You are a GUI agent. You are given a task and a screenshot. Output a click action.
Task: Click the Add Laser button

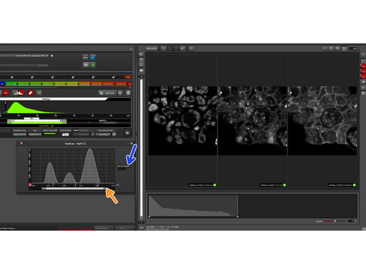click(107, 93)
